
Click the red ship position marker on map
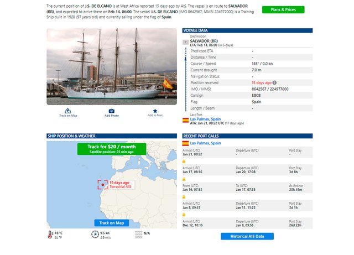(103, 185)
